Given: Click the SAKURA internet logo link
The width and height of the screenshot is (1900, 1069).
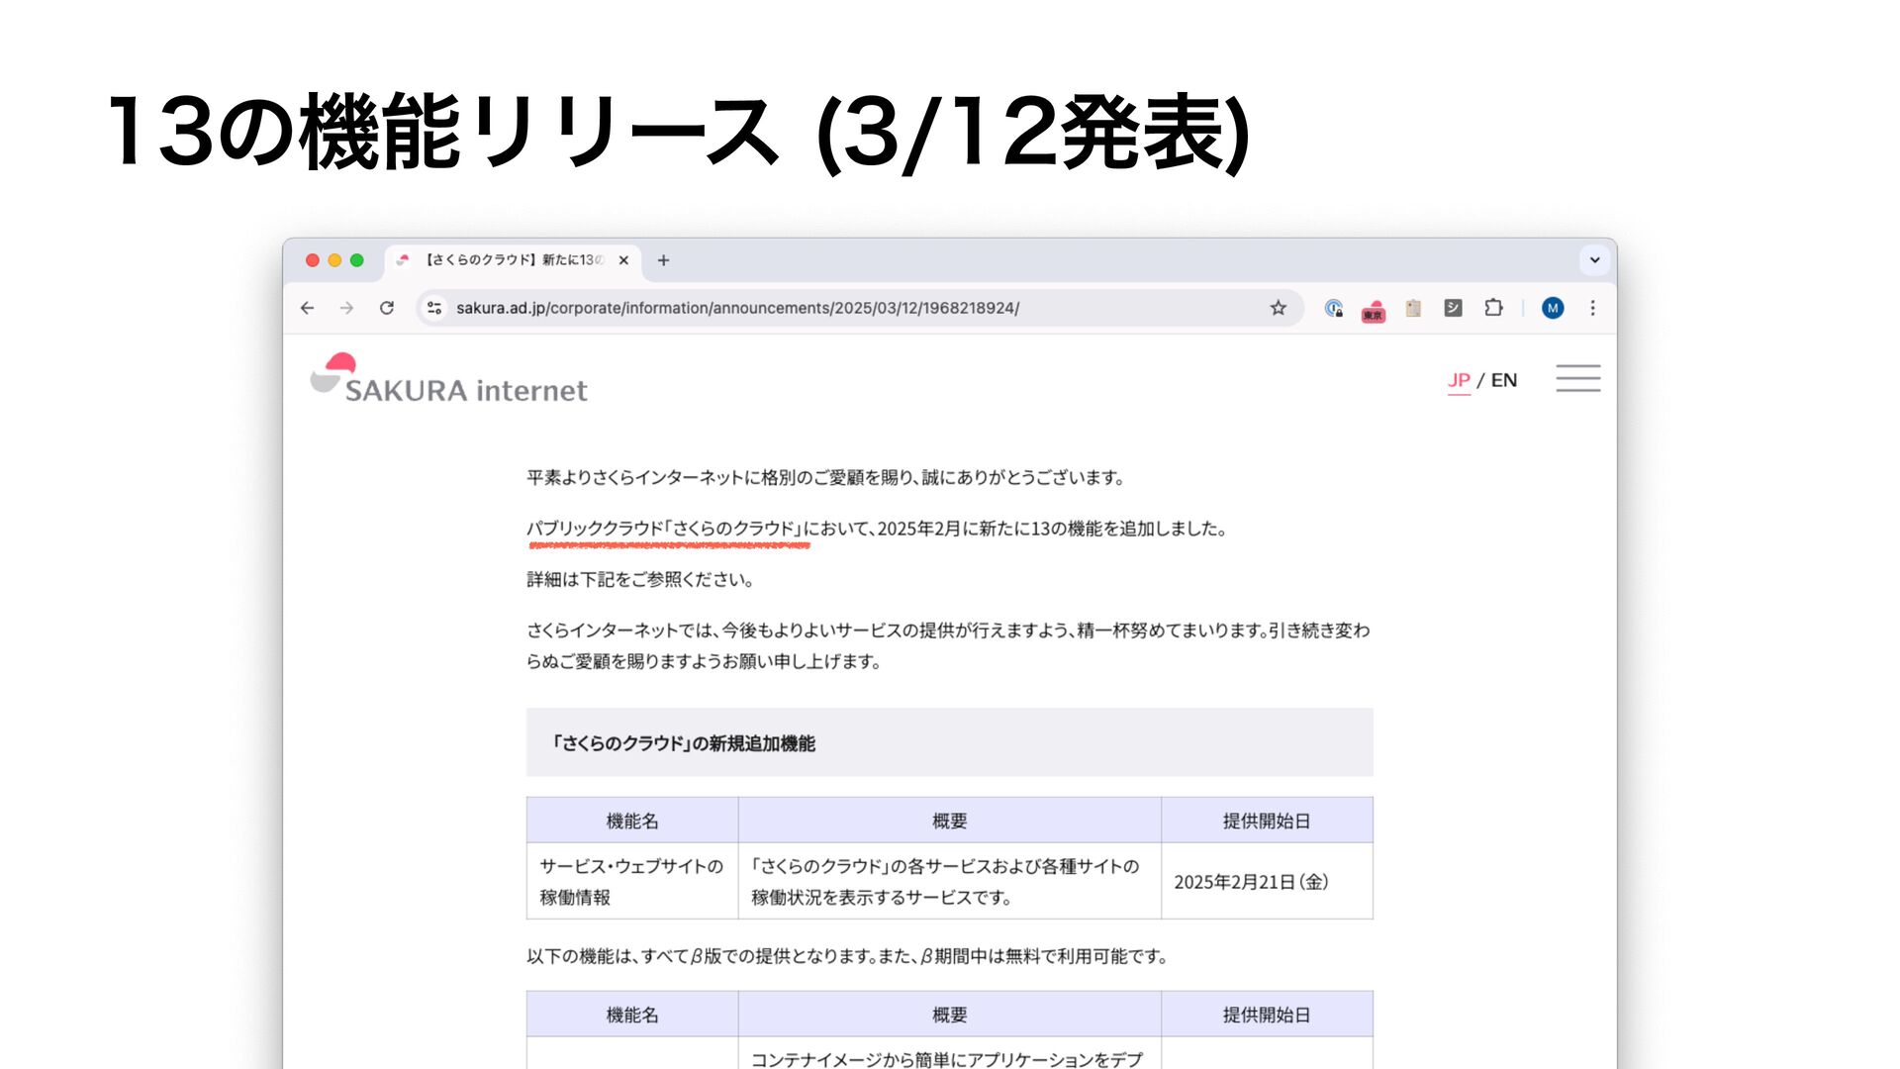Looking at the screenshot, I should (x=448, y=380).
